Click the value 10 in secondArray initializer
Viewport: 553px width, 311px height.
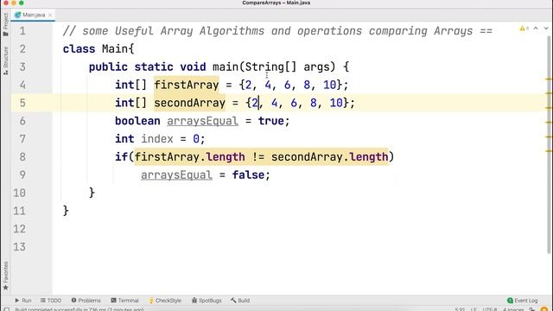pos(336,103)
